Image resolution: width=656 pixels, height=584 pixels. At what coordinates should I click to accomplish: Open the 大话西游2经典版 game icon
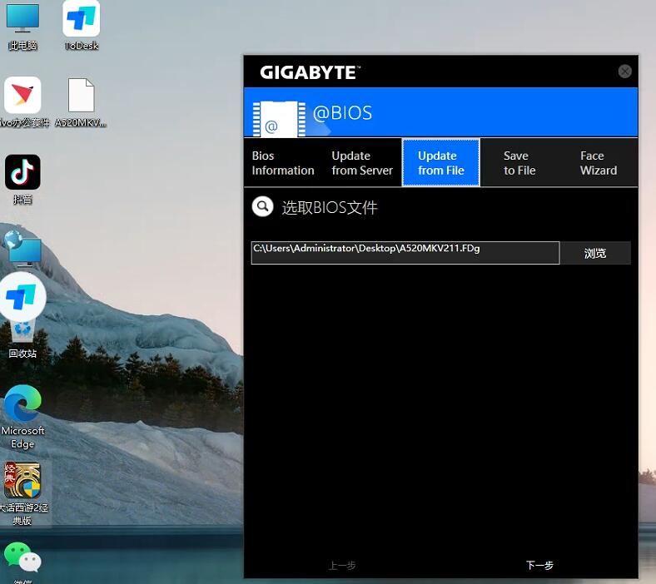tap(22, 483)
